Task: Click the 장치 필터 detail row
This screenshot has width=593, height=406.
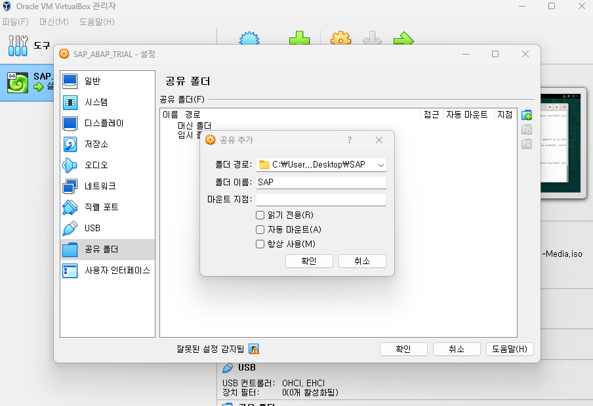Action: point(280,392)
